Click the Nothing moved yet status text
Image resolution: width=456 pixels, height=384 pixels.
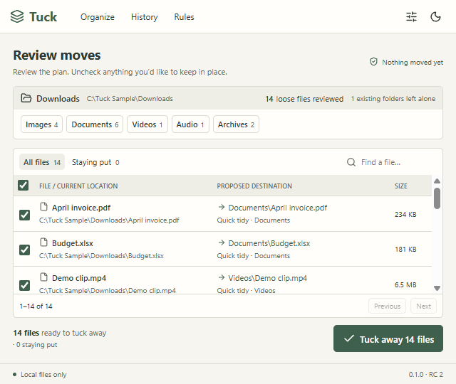pyautogui.click(x=413, y=62)
